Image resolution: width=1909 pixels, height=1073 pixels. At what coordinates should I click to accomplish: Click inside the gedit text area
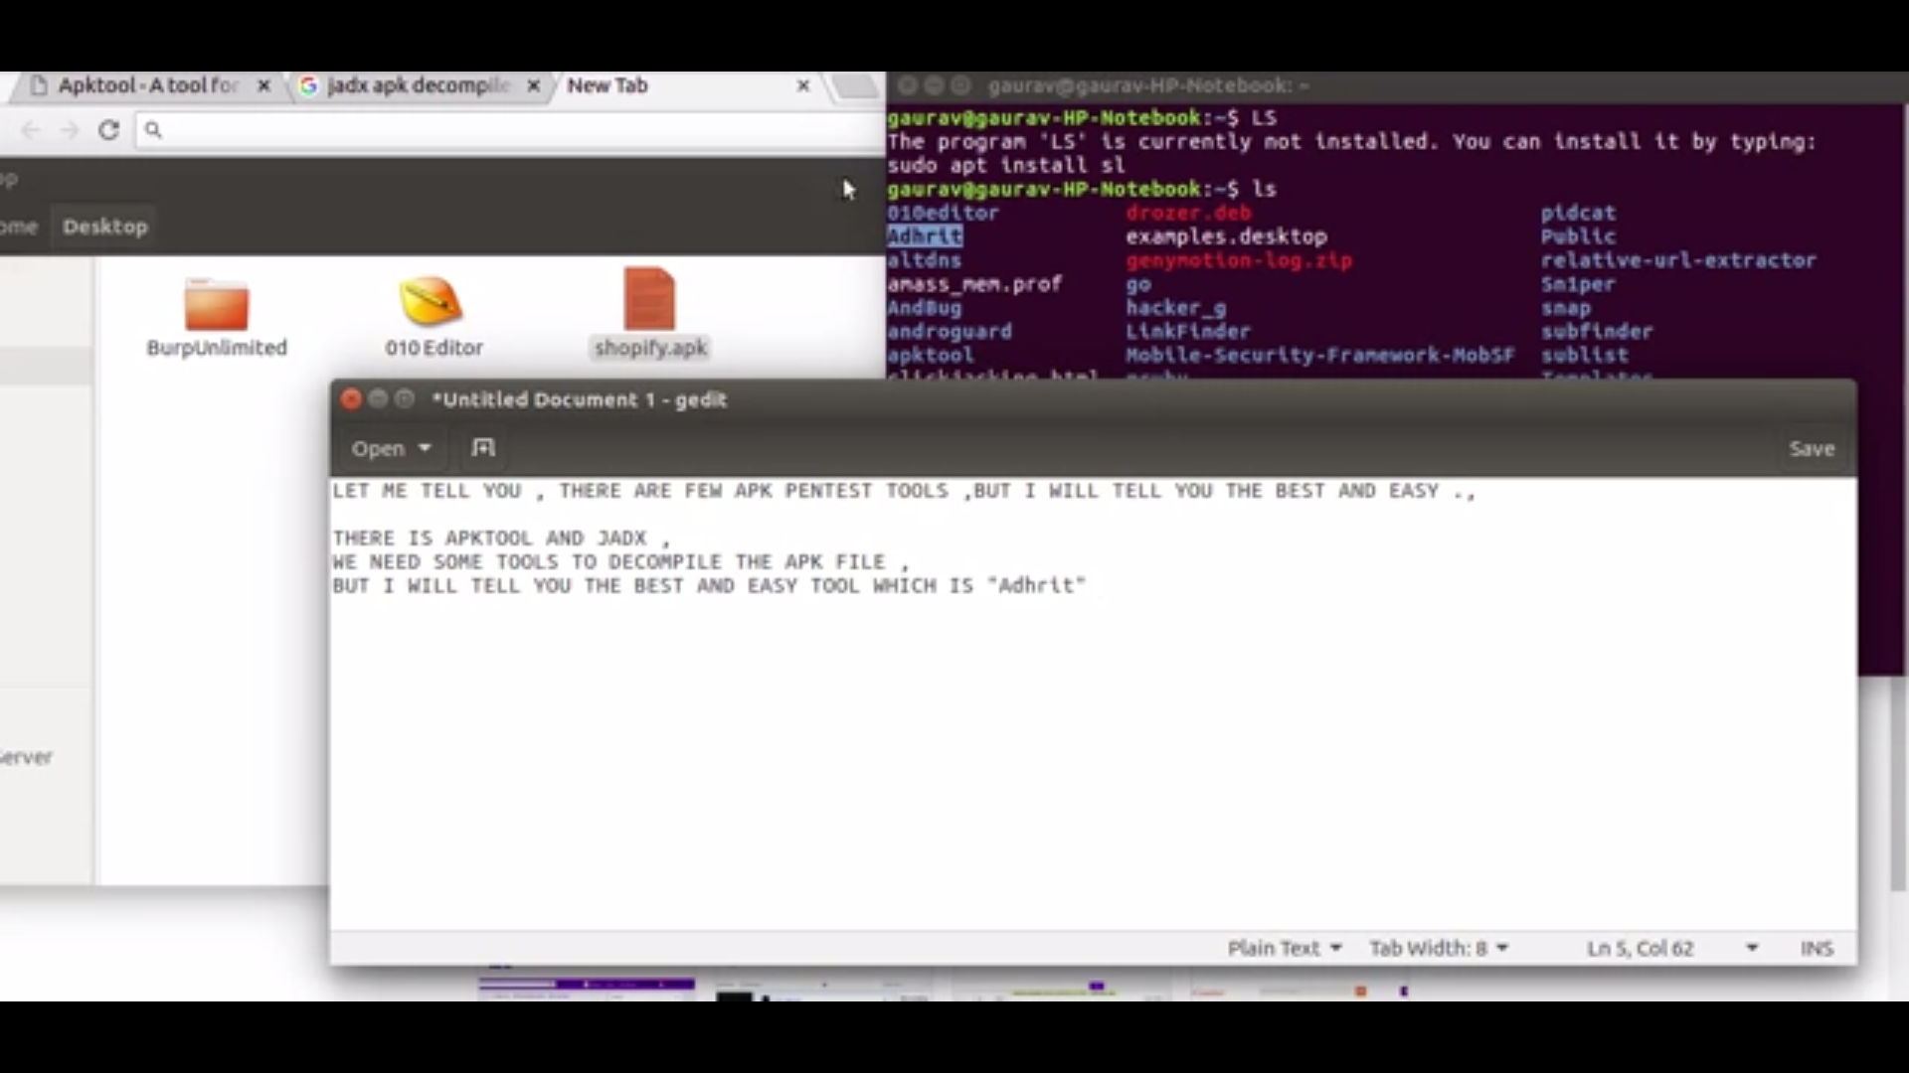click(x=1092, y=755)
